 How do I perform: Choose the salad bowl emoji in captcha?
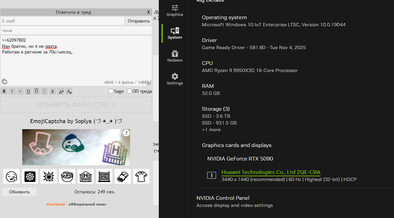tap(67, 176)
